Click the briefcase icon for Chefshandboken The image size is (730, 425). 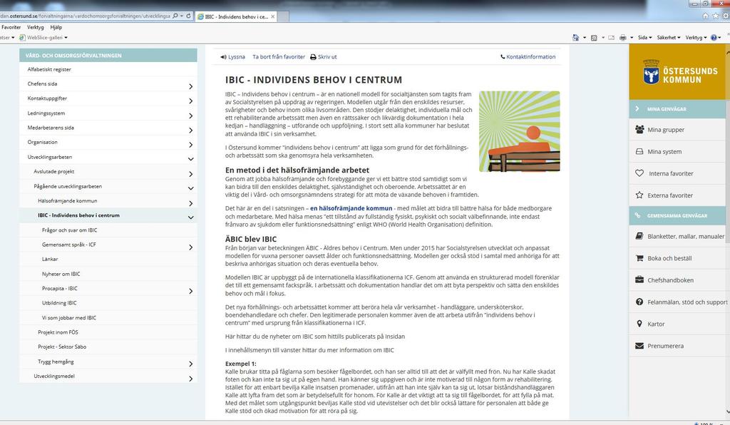click(639, 280)
